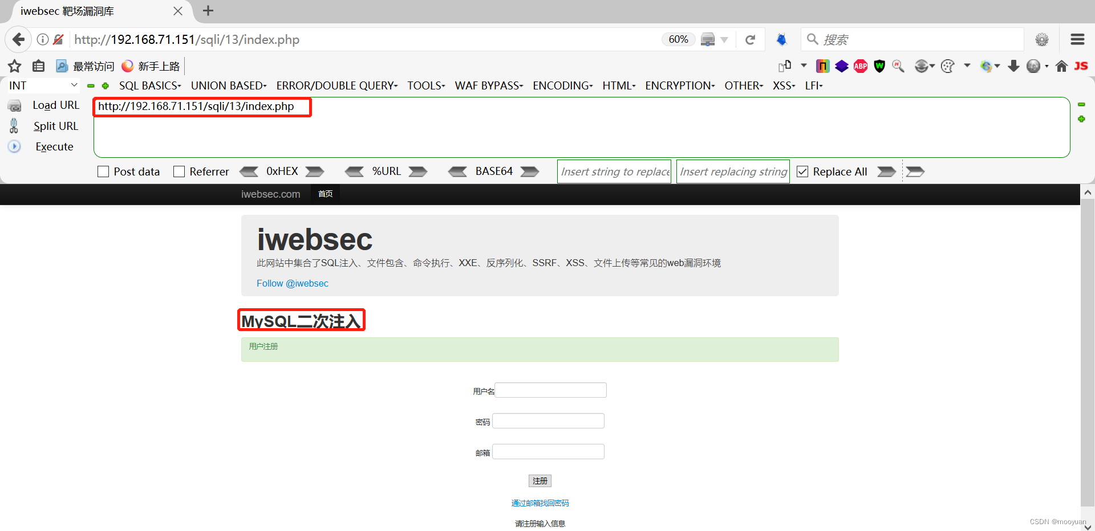Click the replace arrow after Replace All

point(886,171)
